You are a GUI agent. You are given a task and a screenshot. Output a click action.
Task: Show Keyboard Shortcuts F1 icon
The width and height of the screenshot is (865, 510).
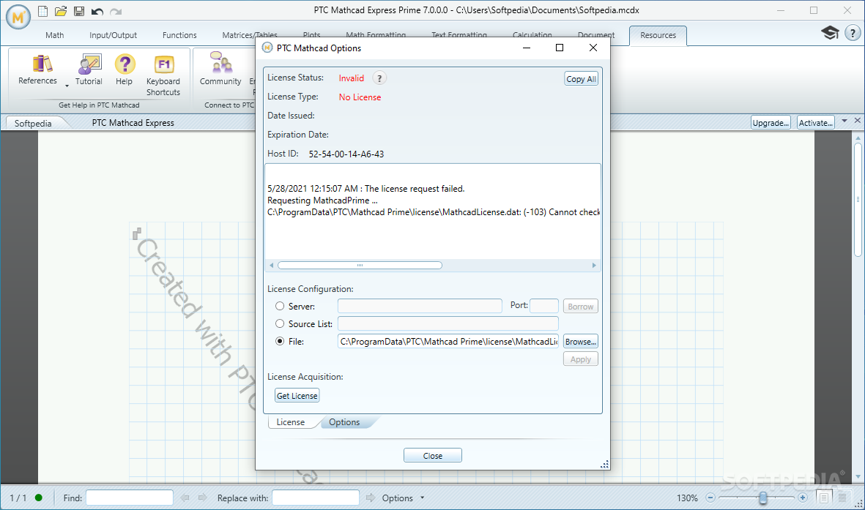pyautogui.click(x=164, y=64)
